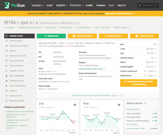The image size is (163, 135).
Task: Click the warning icon for Platobné rozkazy
Action: click(6, 81)
